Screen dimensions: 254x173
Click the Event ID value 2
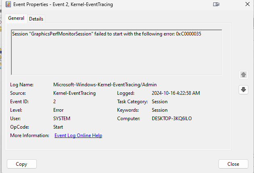[x=55, y=102]
